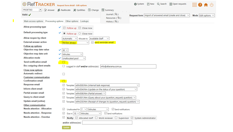Viewport: 233px width, 132px height.
Task: Open refm504.htm template dropdown
Action: click(x=106, y=89)
